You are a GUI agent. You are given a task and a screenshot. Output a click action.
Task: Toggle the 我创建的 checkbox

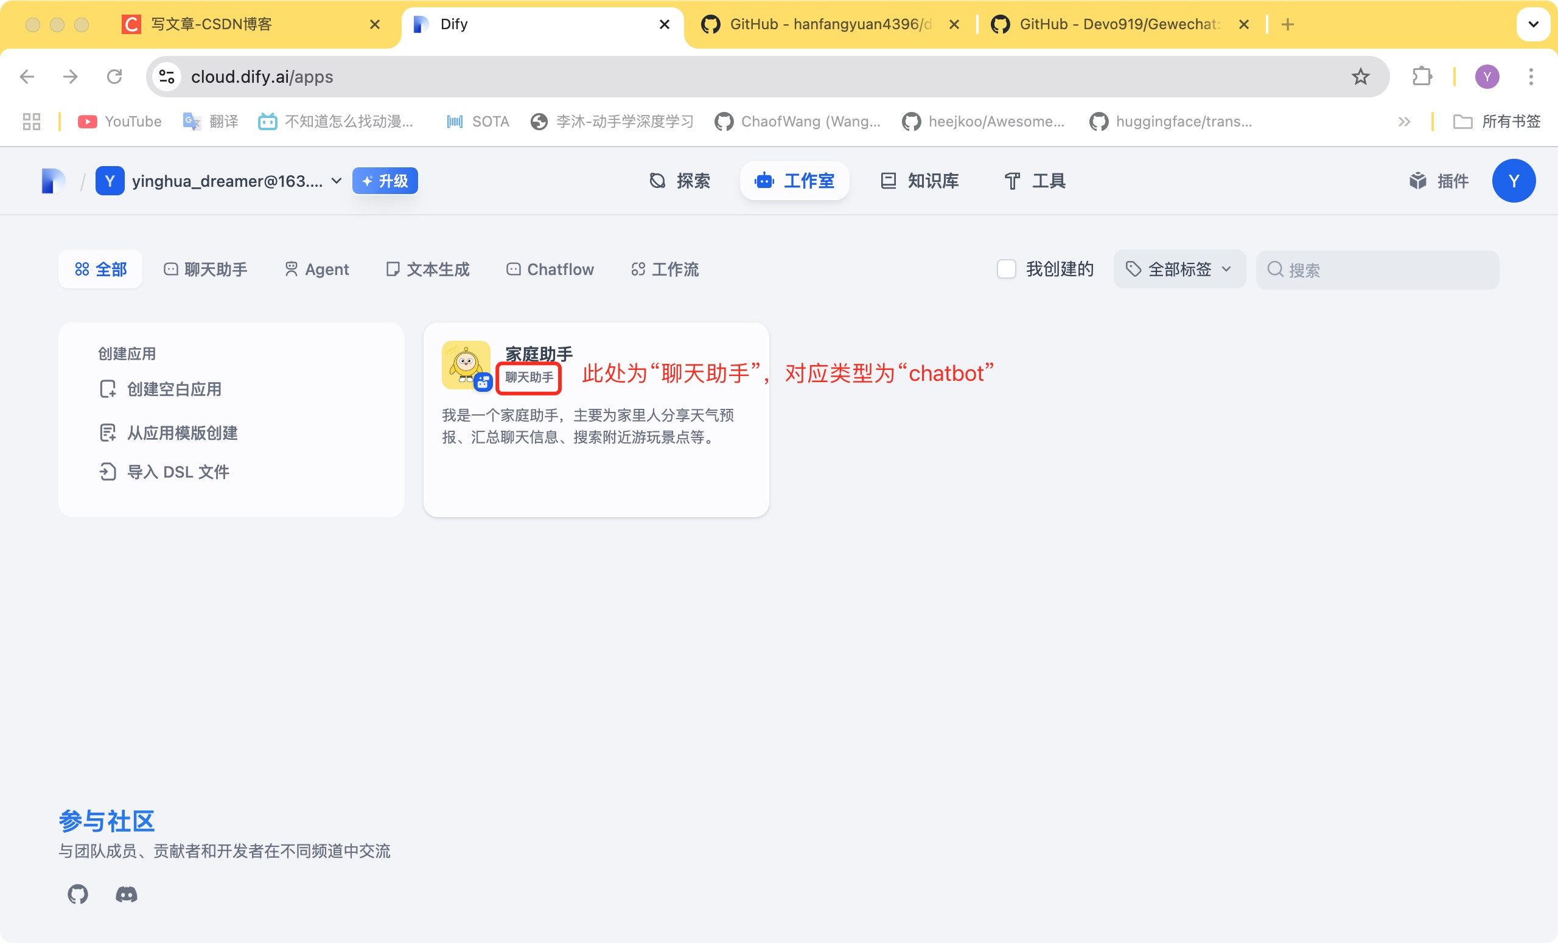tap(1006, 270)
